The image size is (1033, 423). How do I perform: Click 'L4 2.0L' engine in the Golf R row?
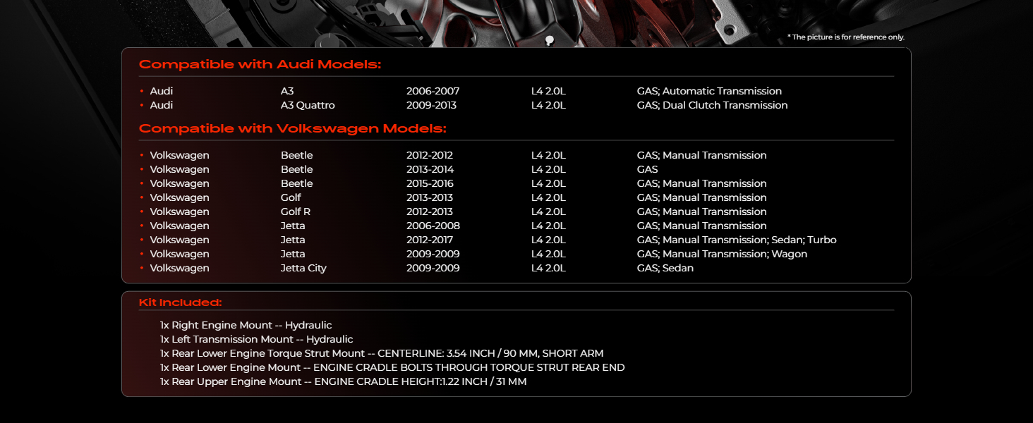tap(548, 212)
